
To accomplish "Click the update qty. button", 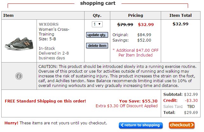I will [x=97, y=35].
